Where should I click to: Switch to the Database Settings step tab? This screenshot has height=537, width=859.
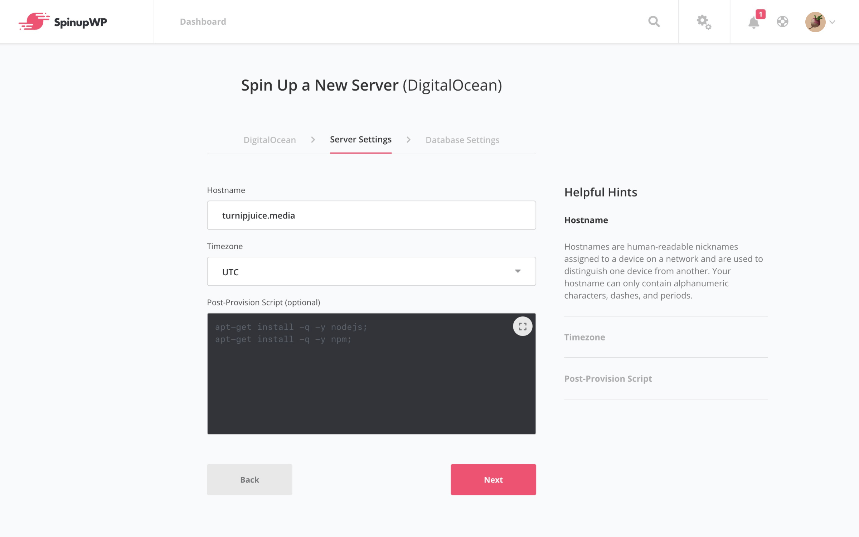pyautogui.click(x=462, y=140)
